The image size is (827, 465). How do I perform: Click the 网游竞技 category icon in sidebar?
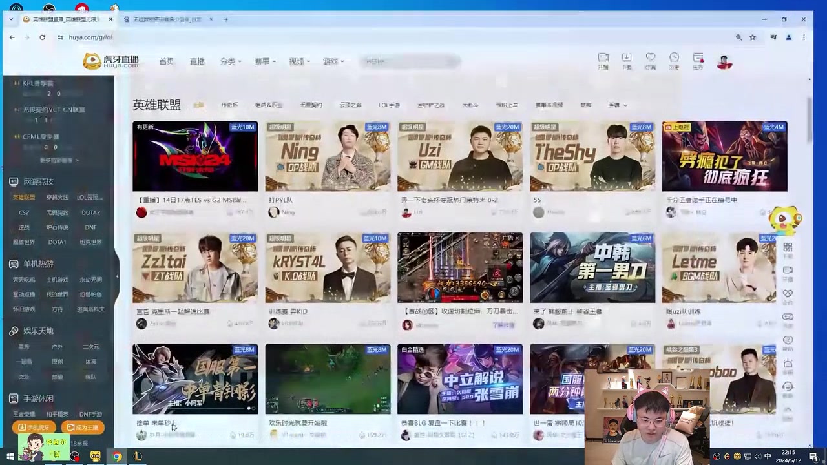(x=14, y=182)
